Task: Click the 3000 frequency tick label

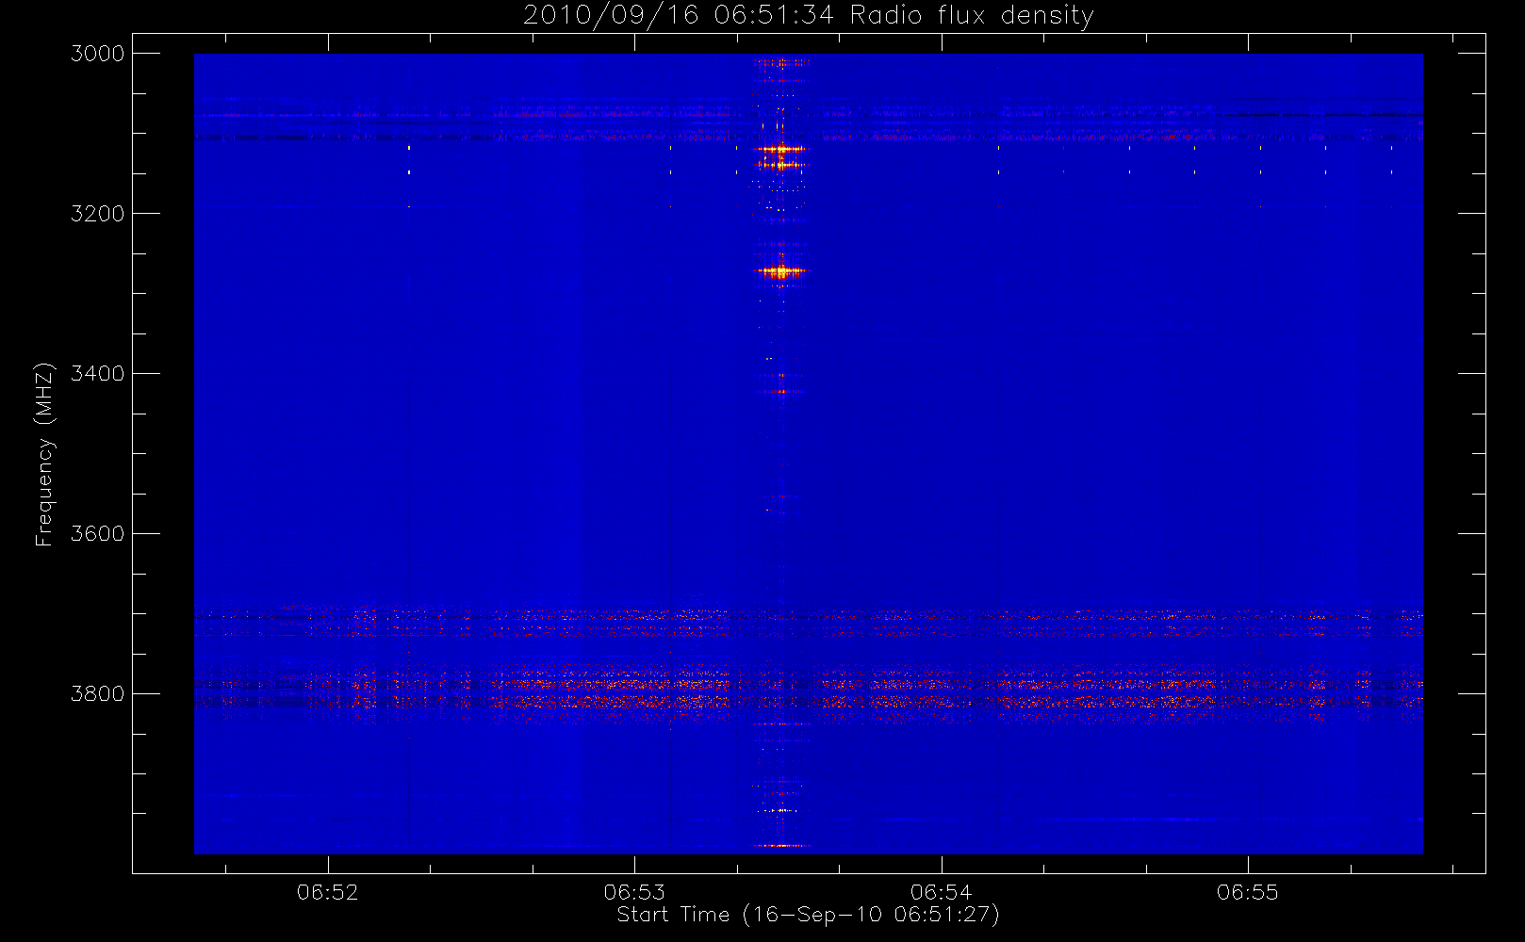Action: [x=98, y=54]
